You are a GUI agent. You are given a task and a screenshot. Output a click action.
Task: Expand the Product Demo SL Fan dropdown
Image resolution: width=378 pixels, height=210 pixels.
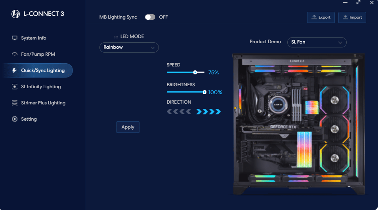point(317,42)
